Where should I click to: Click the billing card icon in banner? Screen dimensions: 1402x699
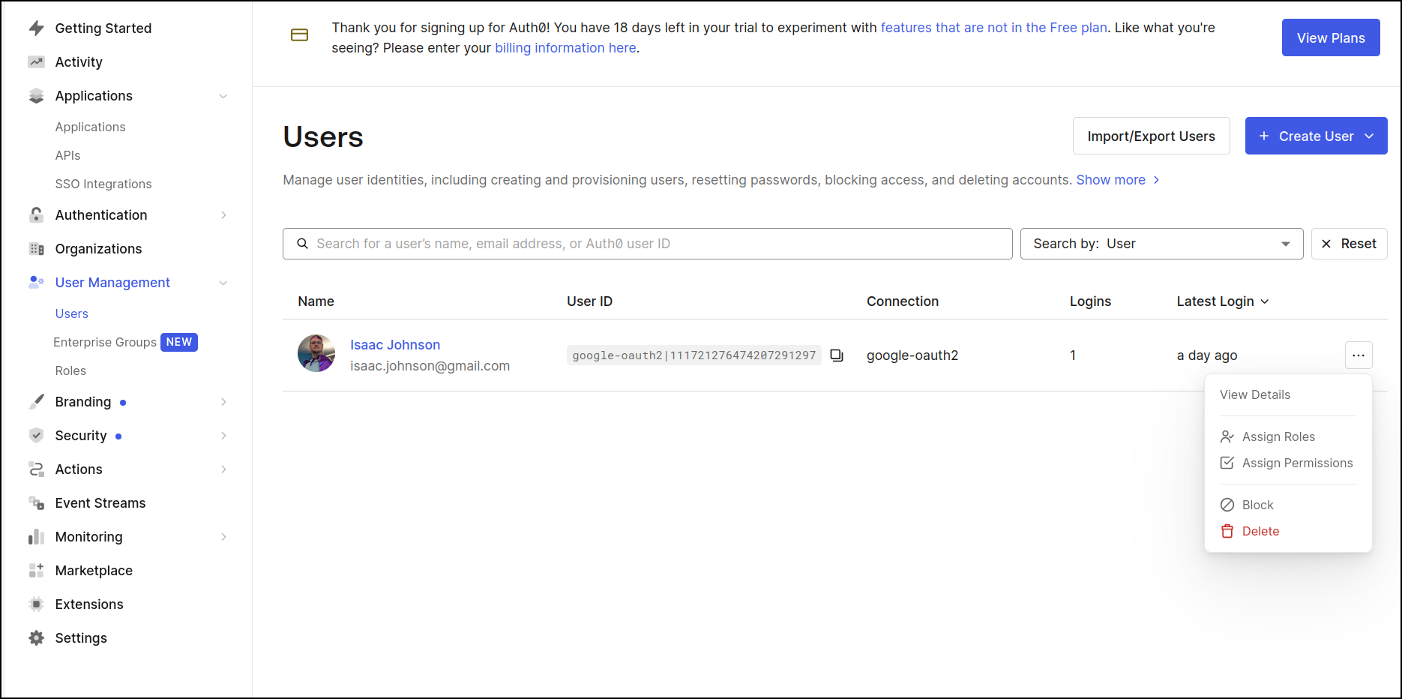pyautogui.click(x=299, y=35)
